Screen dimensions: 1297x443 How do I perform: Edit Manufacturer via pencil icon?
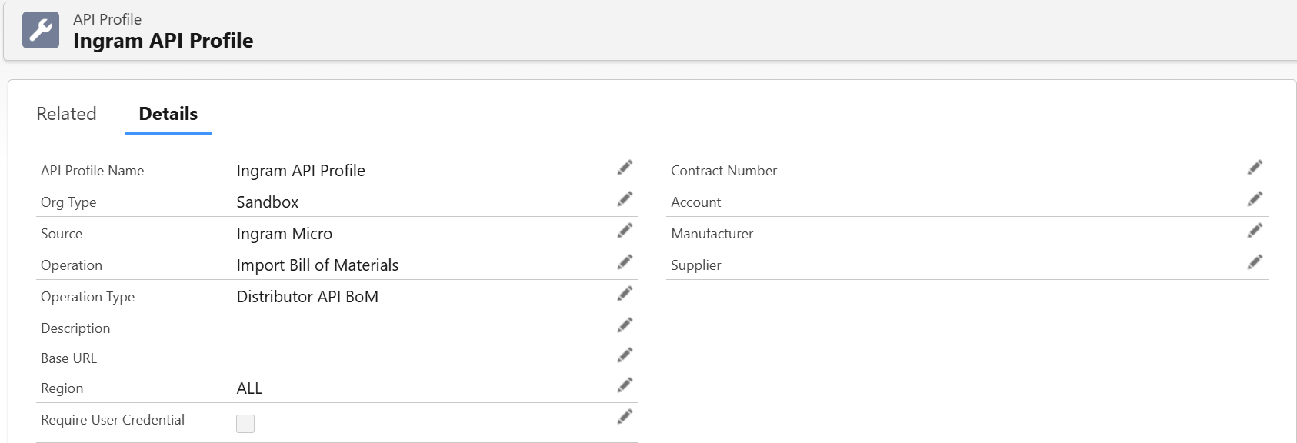click(x=1255, y=231)
